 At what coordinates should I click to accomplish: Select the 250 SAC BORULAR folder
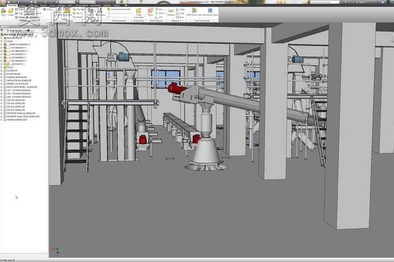[15, 110]
